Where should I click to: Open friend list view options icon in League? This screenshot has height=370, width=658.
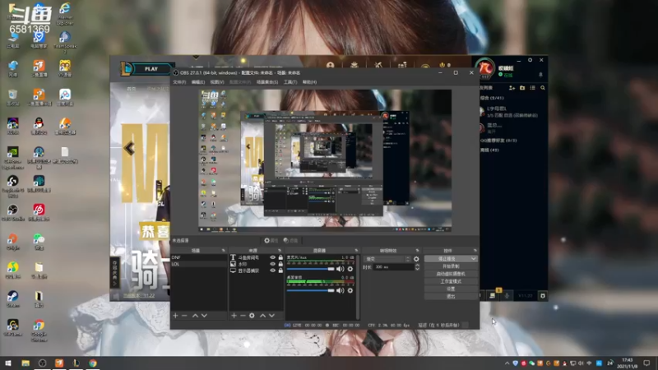[532, 88]
